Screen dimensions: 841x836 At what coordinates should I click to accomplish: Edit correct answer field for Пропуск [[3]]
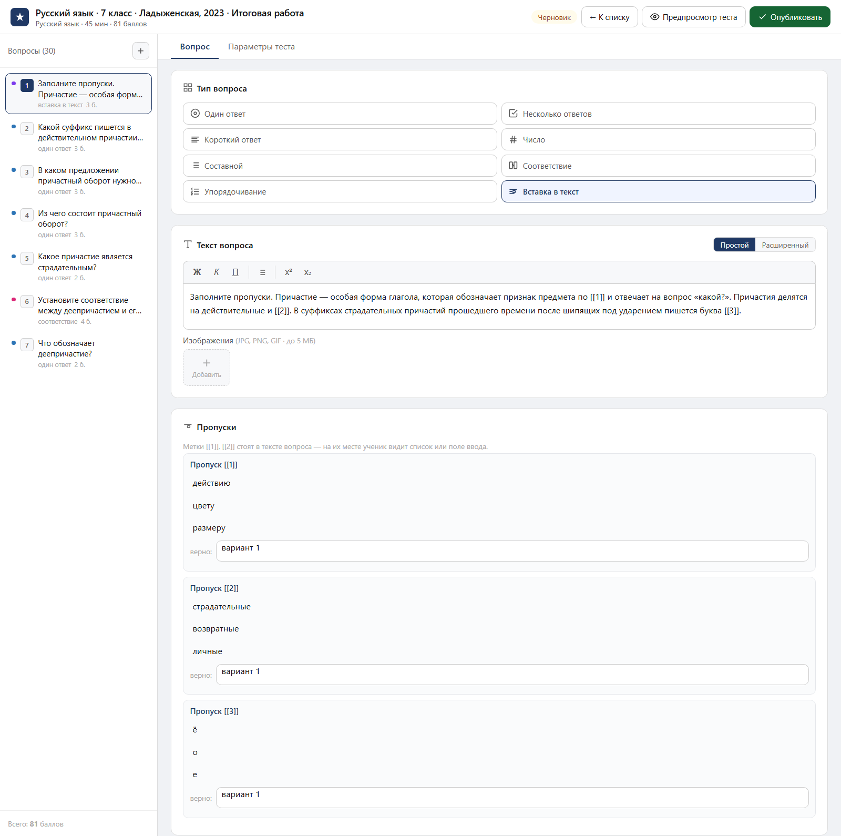512,798
